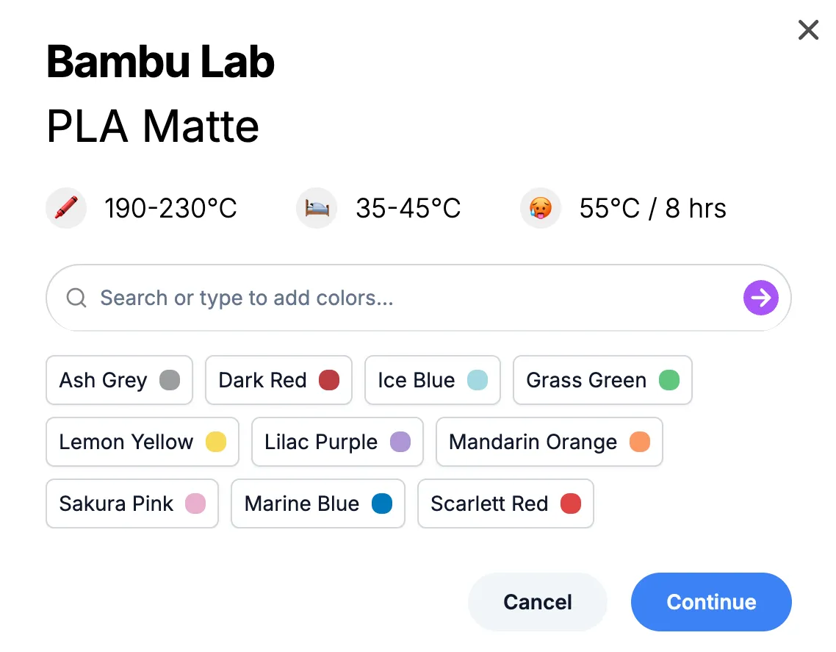Click the crayon nozzle temperature icon
Viewport: 836px width, 652px height.
pyautogui.click(x=66, y=208)
